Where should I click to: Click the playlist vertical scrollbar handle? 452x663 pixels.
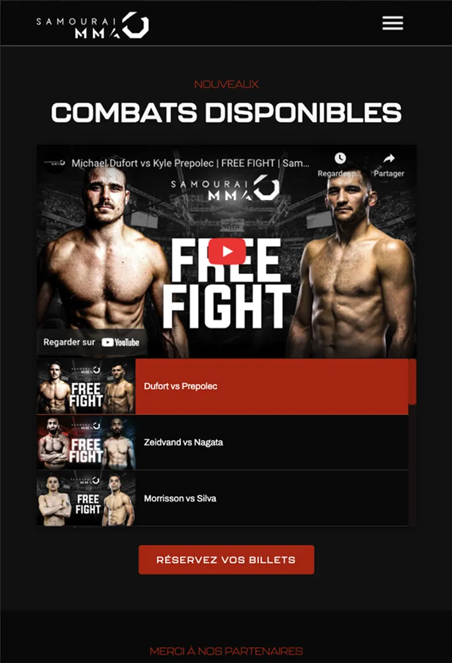coord(412,382)
